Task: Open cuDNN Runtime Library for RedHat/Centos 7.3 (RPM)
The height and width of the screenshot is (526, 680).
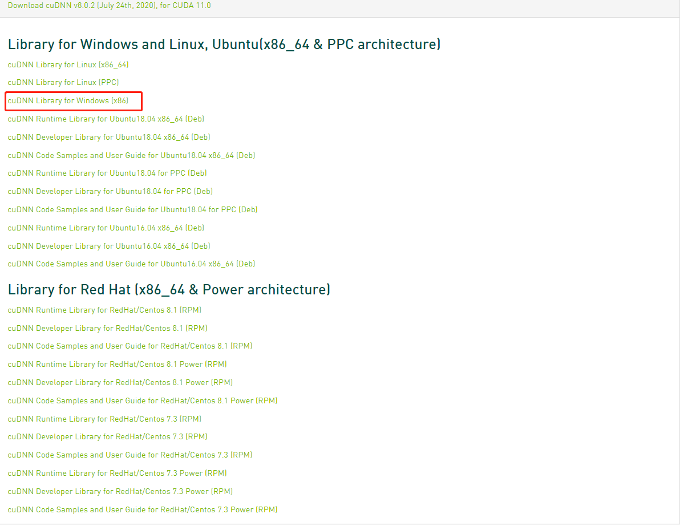Action: 104,419
